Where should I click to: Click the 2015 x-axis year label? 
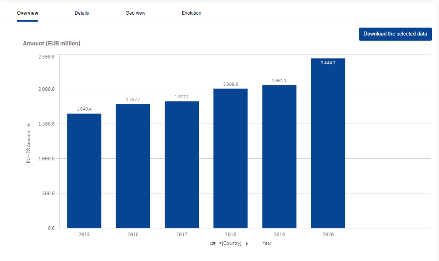(84, 235)
